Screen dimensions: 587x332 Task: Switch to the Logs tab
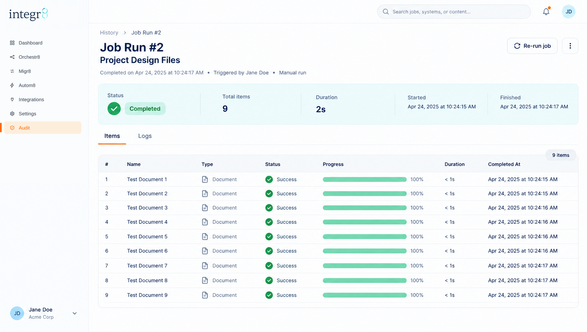coord(145,136)
